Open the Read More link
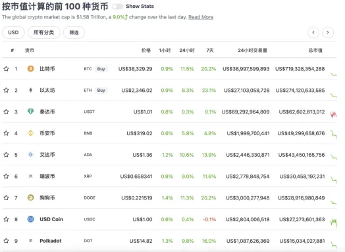The width and height of the screenshot is (345, 252). click(x=201, y=17)
